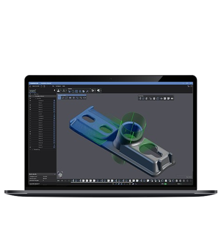Screen dimensions: 223x243
Task: Click the magnifier circle icon in Entities toolbar
Action: tap(73, 91)
